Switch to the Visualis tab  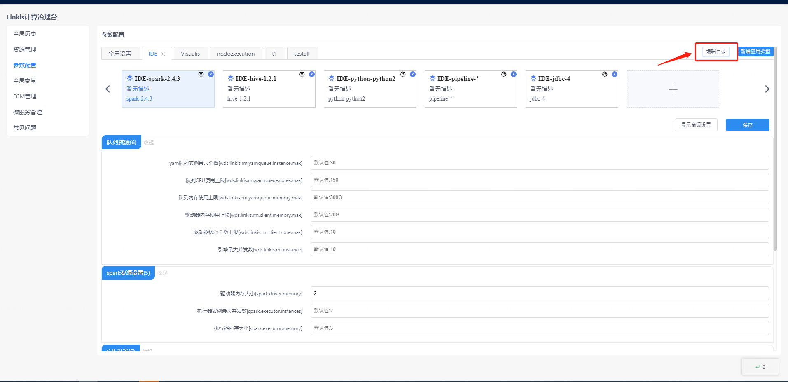pos(190,54)
